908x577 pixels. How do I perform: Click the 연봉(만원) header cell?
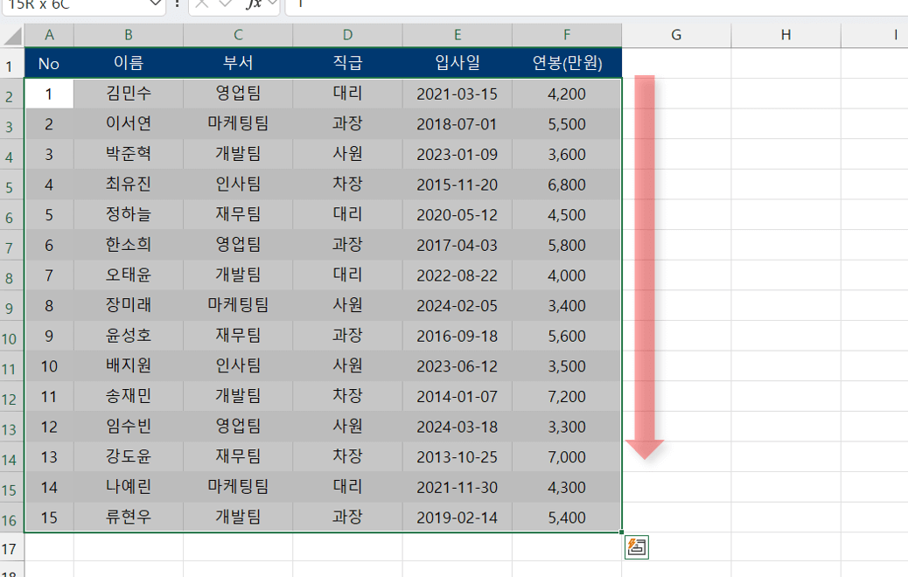point(567,63)
